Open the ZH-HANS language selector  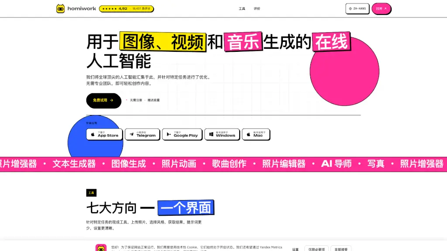point(357,9)
